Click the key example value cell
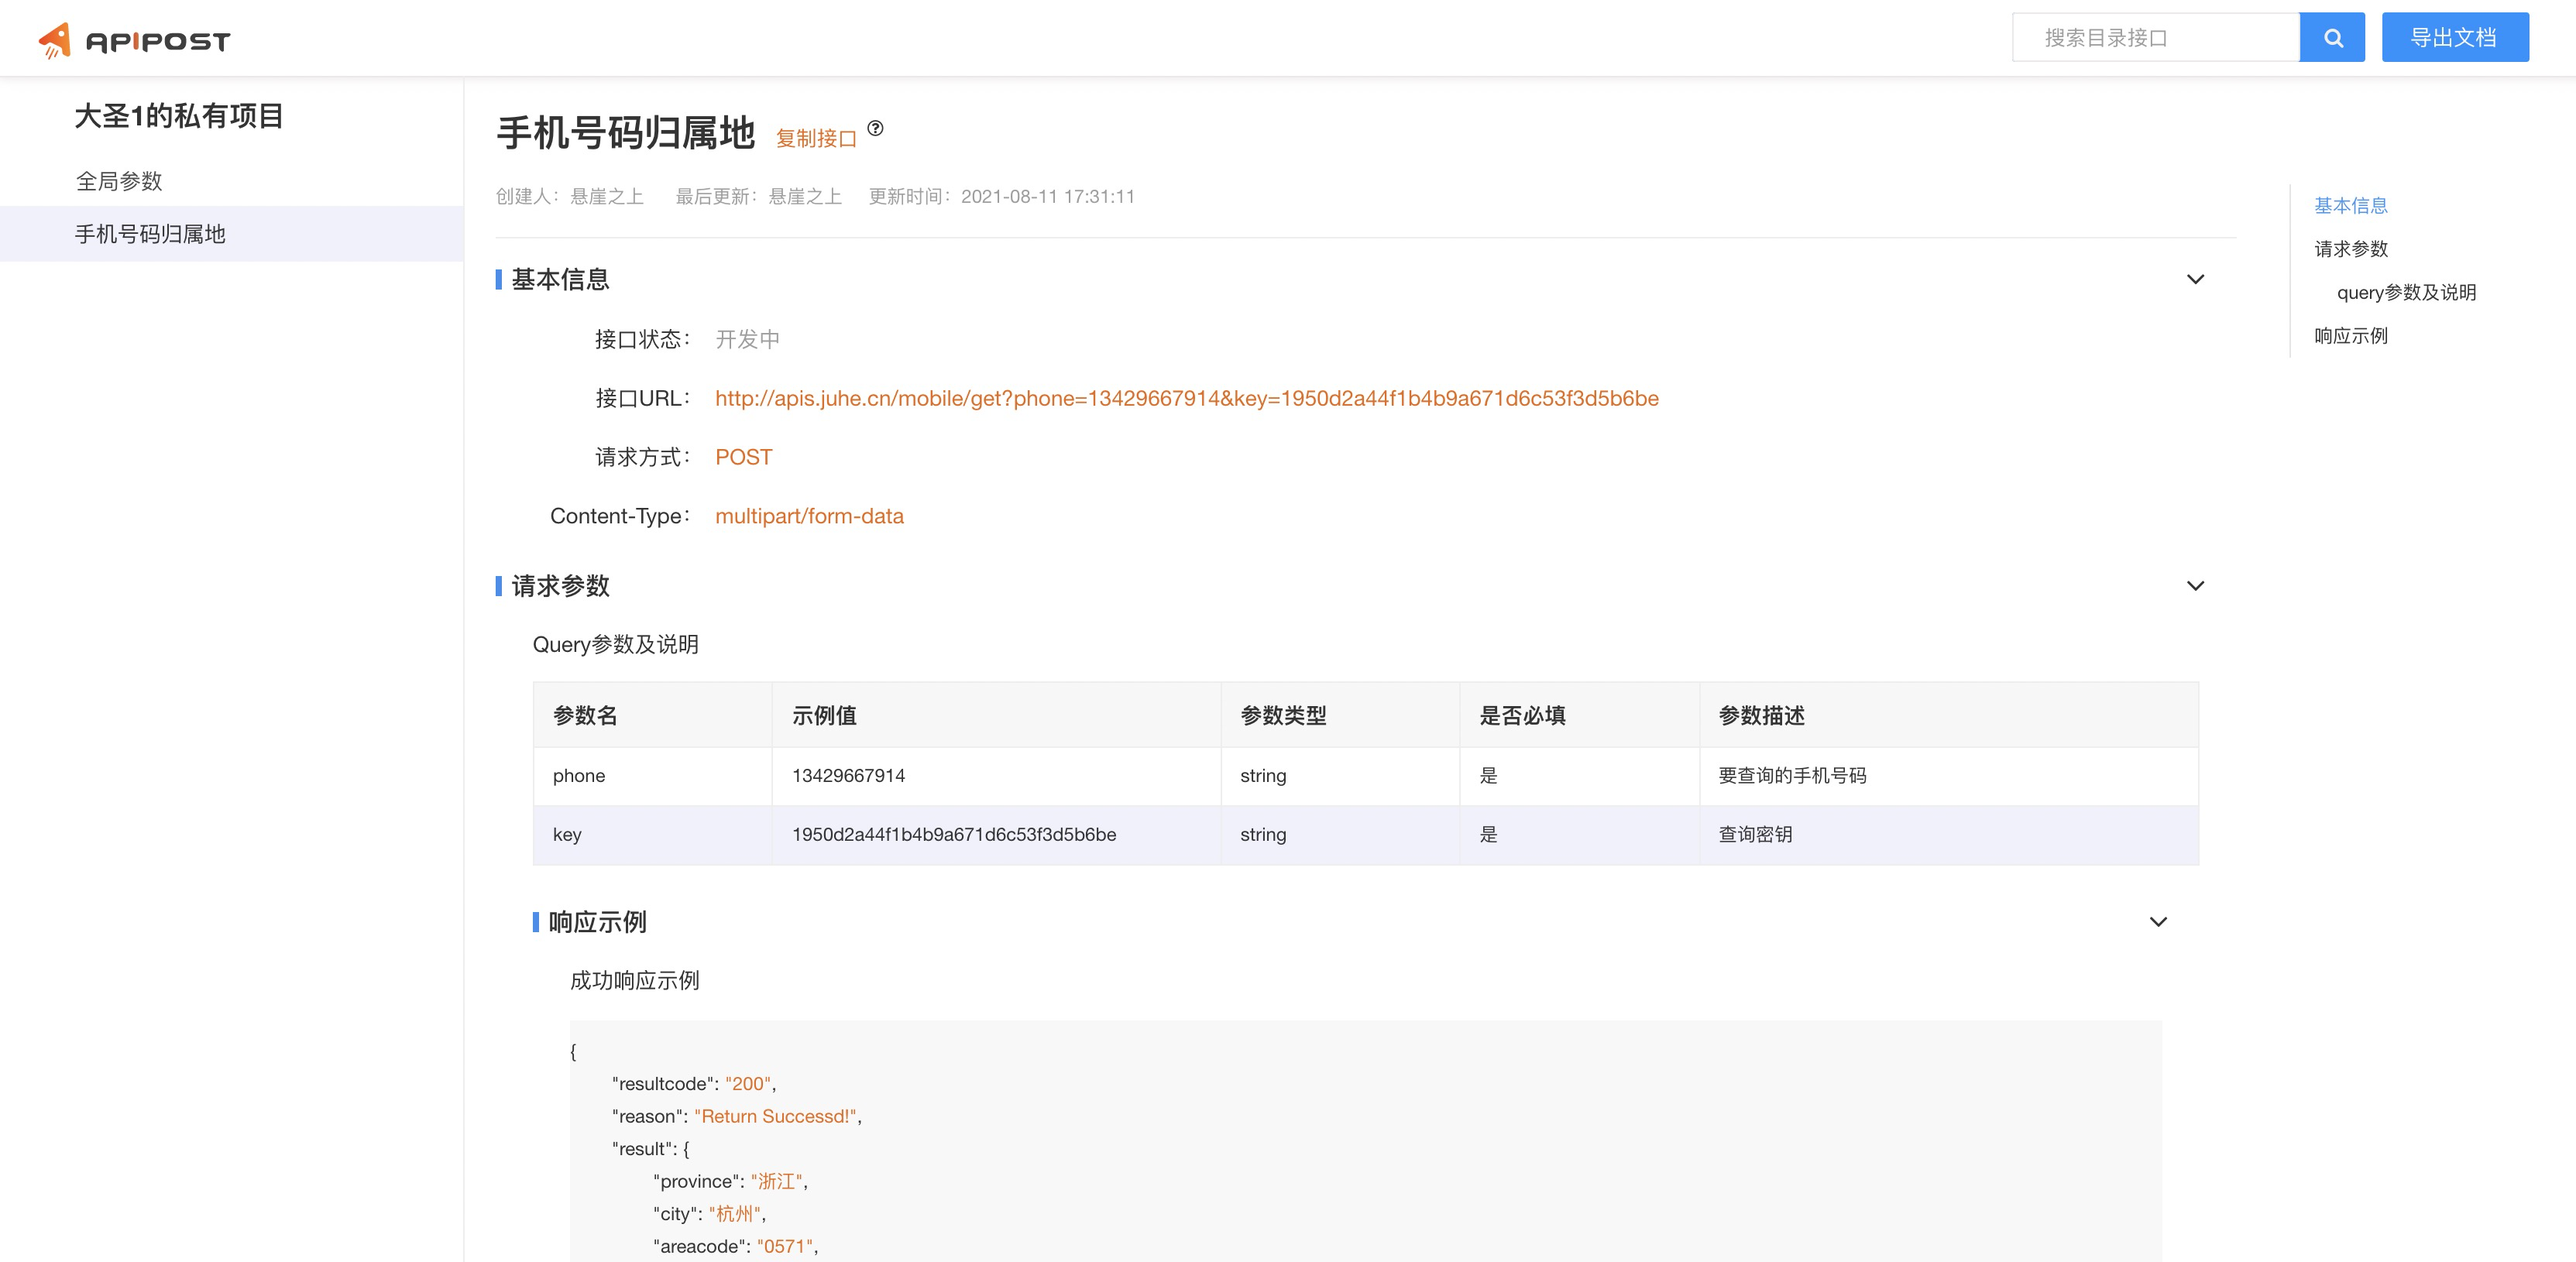This screenshot has width=2576, height=1262. (953, 834)
